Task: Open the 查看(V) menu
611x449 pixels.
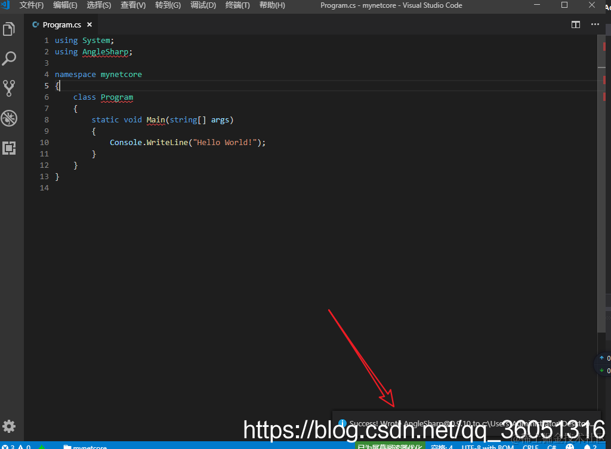Action: pyautogui.click(x=133, y=5)
